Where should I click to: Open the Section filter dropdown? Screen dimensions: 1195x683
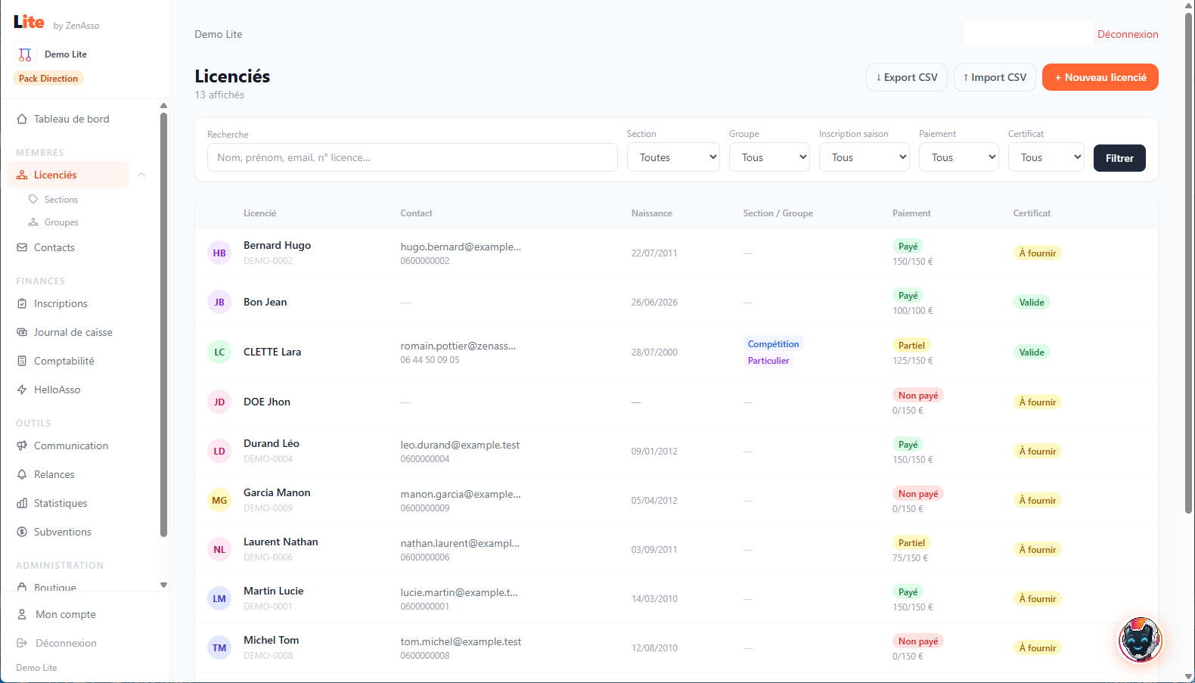673,157
